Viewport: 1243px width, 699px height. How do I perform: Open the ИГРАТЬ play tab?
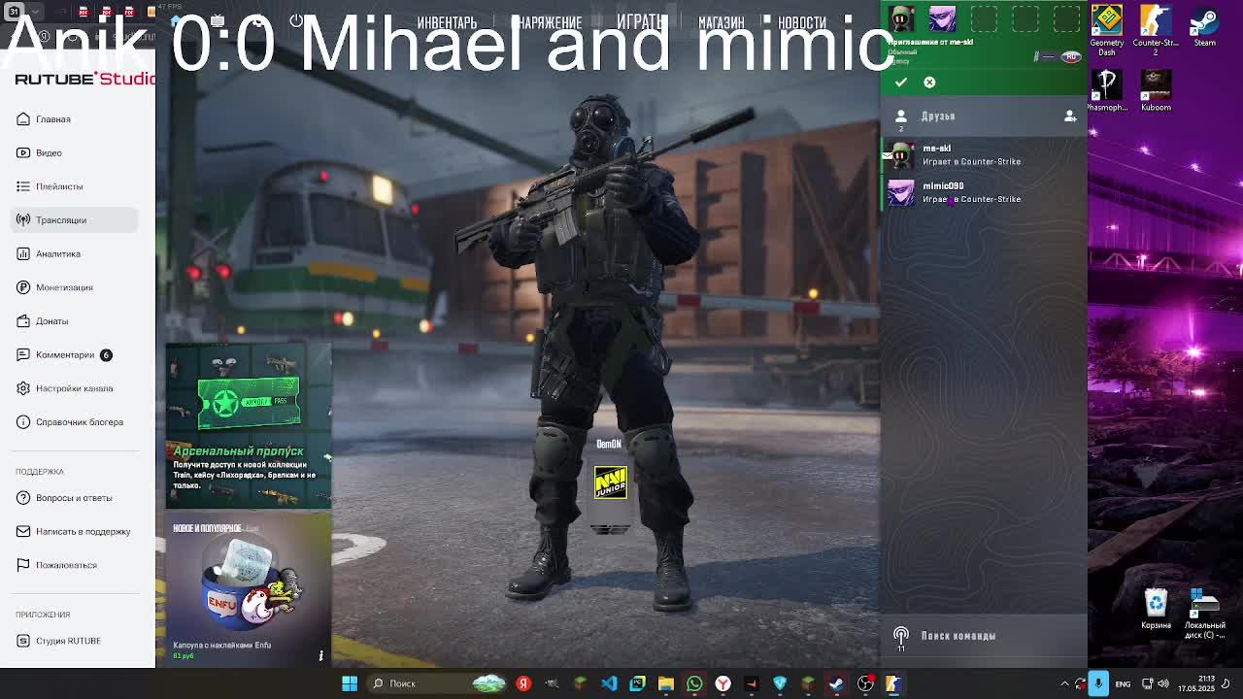639,21
